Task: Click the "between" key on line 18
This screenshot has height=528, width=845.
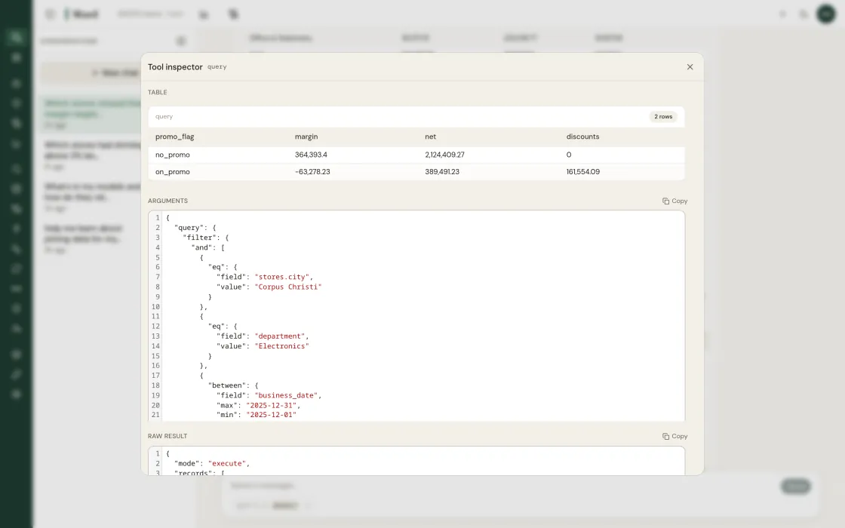Action: [227, 385]
